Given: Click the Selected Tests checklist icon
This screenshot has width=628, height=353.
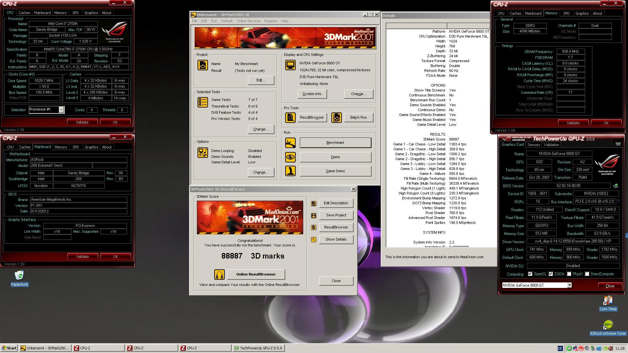Looking at the screenshot, I should [202, 102].
